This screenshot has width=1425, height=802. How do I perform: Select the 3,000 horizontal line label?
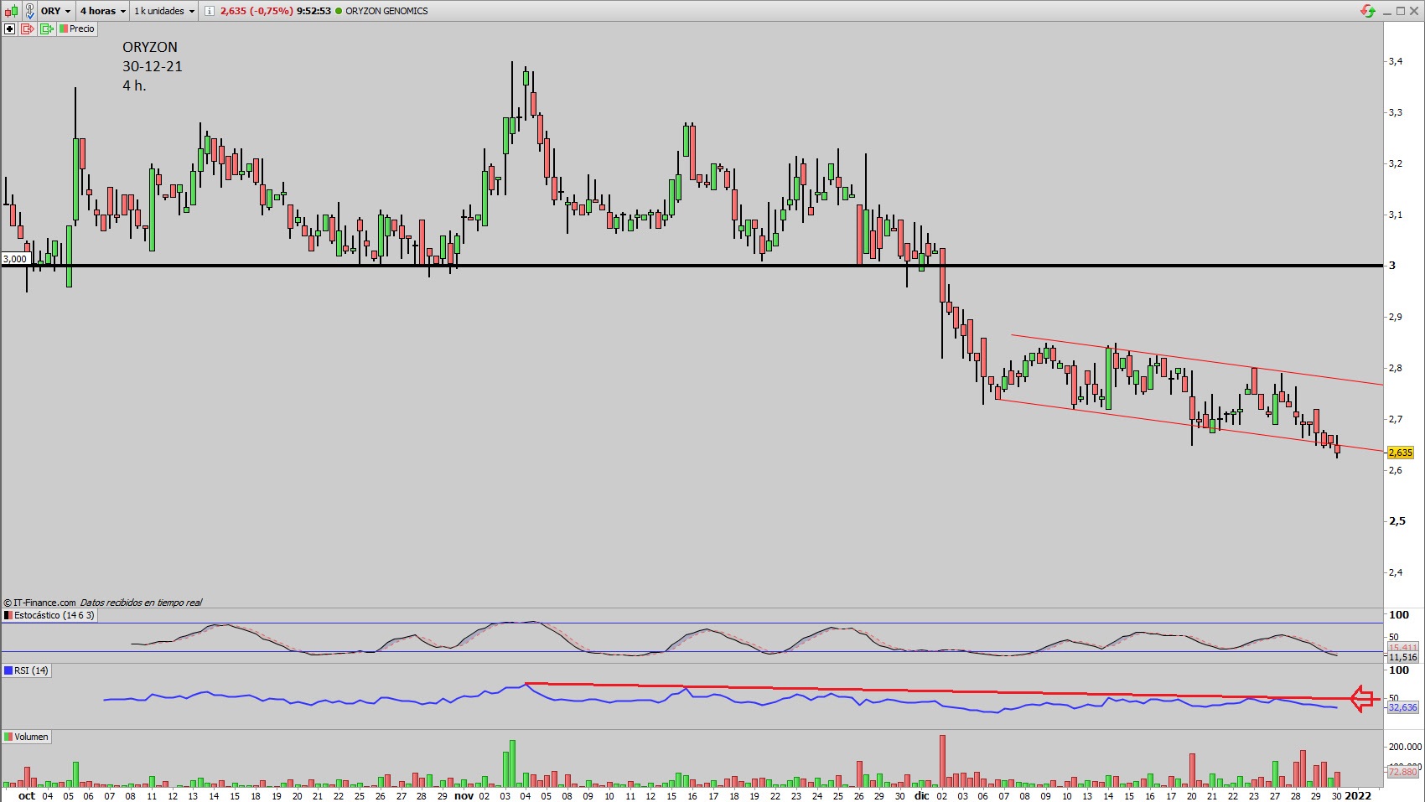15,259
